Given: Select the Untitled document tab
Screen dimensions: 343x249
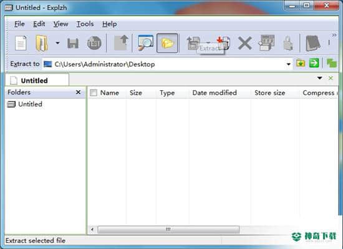Looking at the screenshot, I should 37,80.
